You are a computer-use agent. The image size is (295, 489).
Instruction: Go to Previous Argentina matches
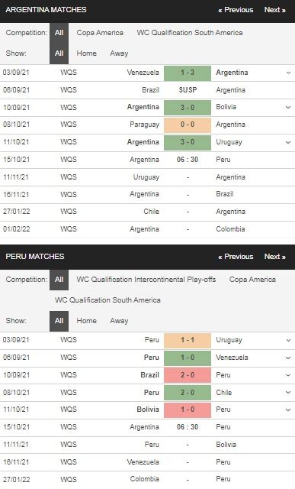click(236, 10)
